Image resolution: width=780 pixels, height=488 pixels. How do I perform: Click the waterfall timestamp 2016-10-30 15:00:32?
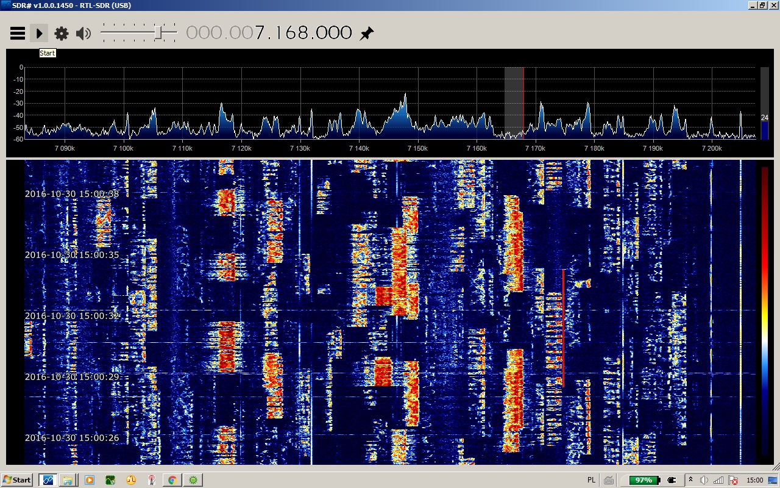tap(72, 316)
